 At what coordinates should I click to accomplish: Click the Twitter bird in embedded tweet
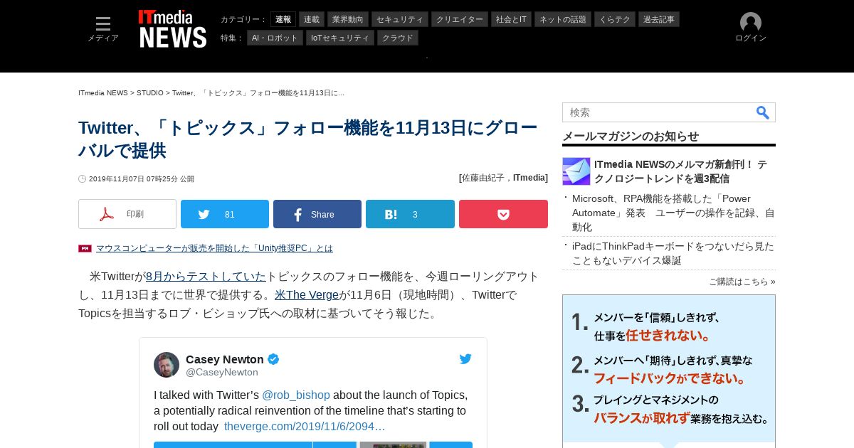tap(465, 359)
